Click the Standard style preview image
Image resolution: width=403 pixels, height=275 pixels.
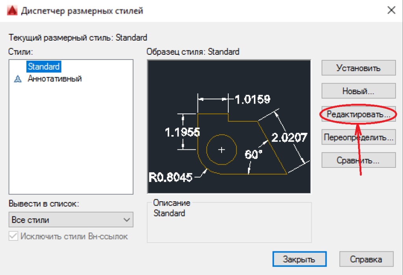(x=229, y=127)
